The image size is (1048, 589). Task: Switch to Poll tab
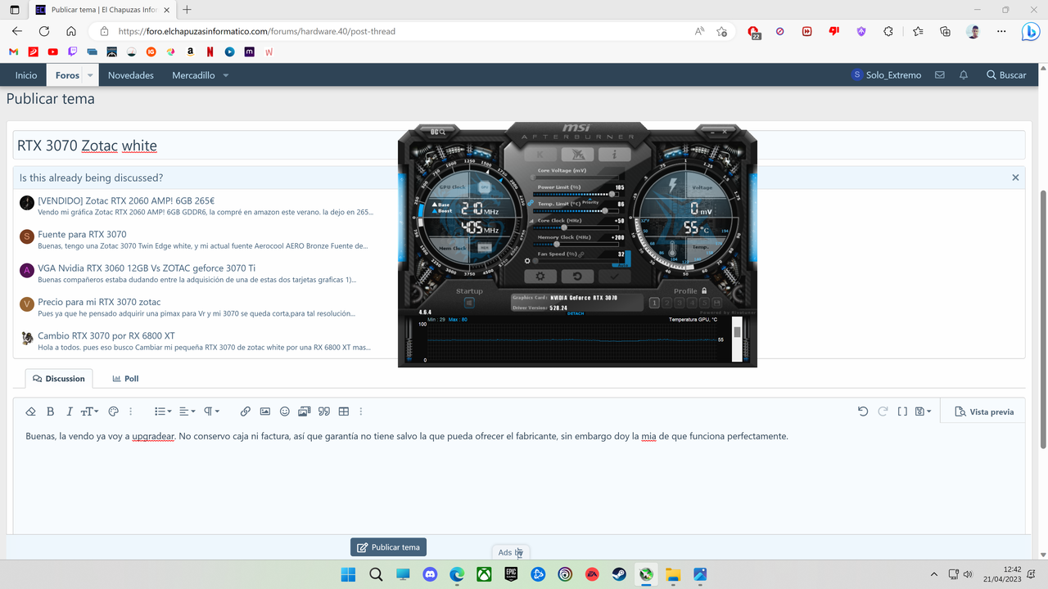tap(125, 379)
